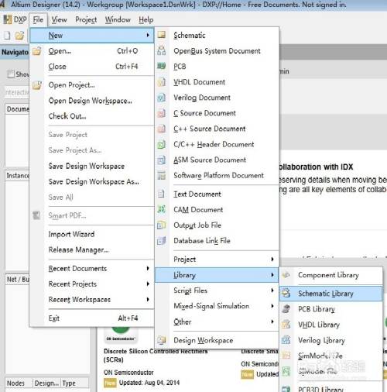The image size is (387, 392).
Task: Choose Exit from the File menu
Action: point(92,318)
